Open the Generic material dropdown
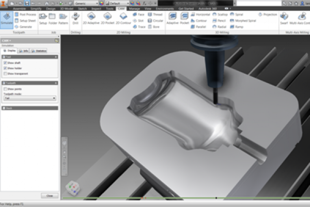The height and width of the screenshot is (207, 310). [86, 3]
